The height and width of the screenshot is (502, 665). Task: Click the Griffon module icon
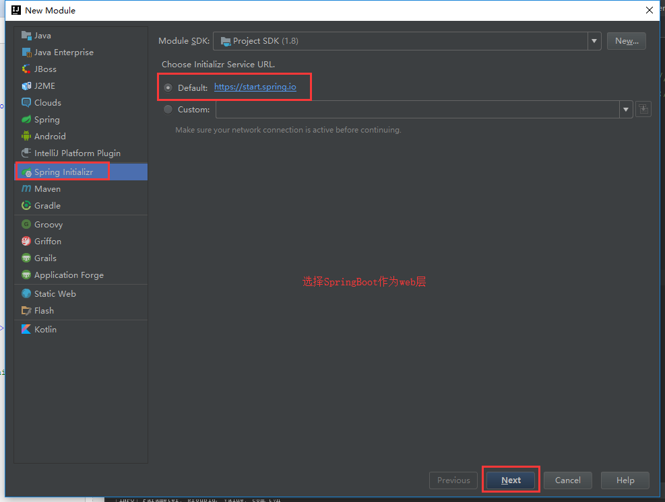(x=26, y=241)
